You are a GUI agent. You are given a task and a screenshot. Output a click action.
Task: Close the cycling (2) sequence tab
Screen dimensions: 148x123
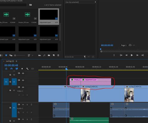[4, 61]
